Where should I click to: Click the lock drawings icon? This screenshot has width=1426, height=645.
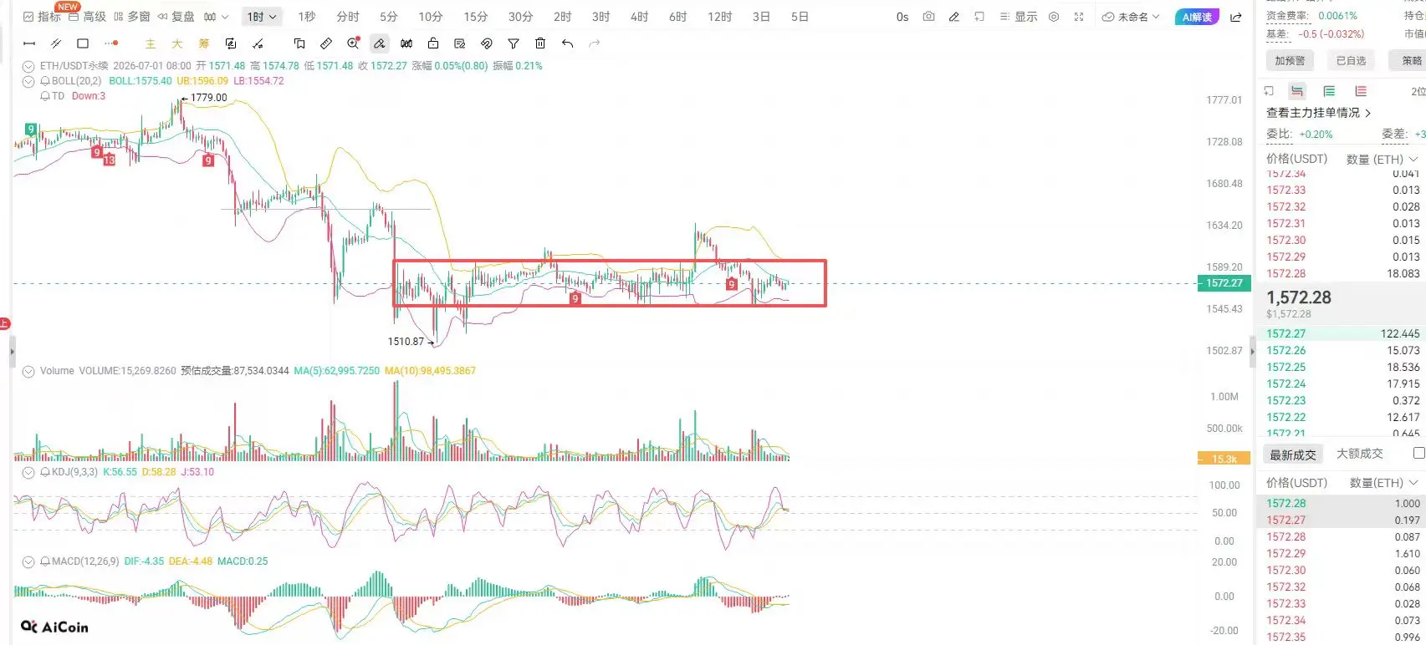[433, 43]
